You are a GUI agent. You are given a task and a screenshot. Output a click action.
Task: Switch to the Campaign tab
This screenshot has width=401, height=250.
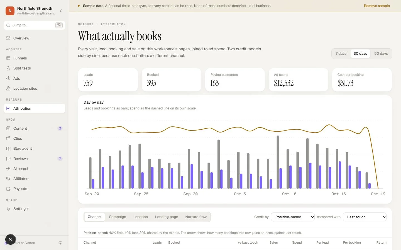coord(118,217)
